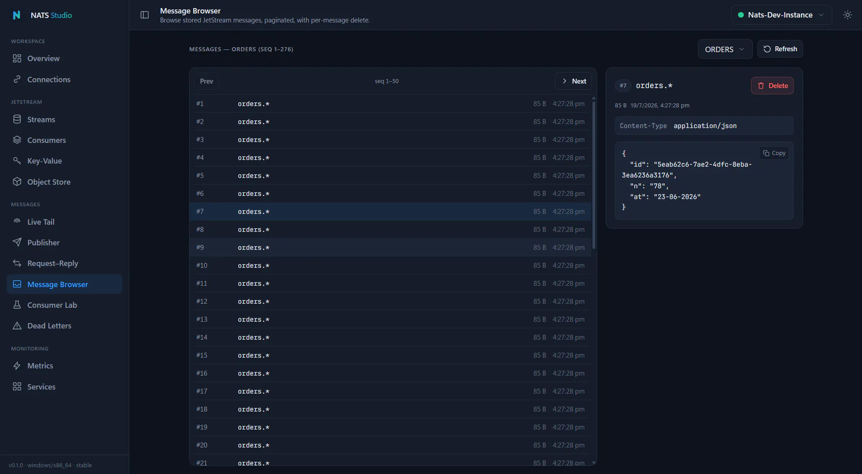Copy the message payload
This screenshot has width=862, height=474.
pos(774,153)
